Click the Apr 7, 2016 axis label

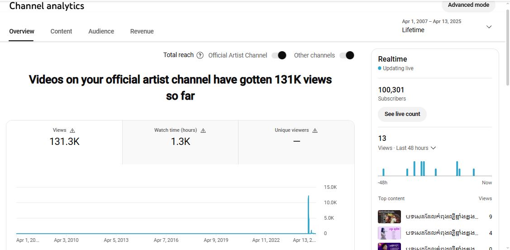pos(166,240)
